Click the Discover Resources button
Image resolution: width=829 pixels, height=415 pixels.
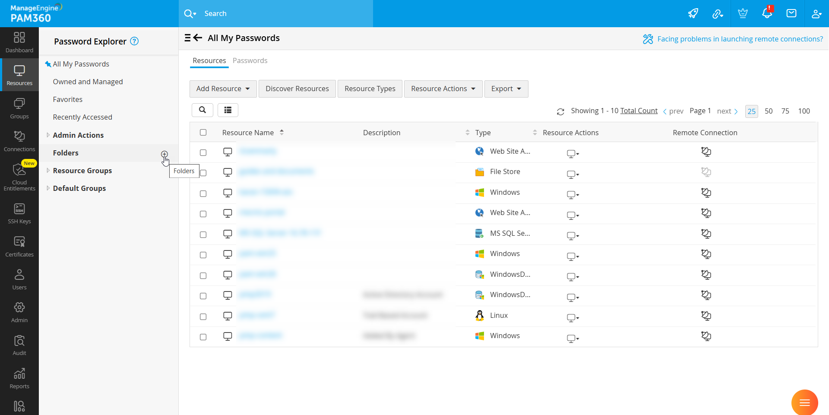click(x=297, y=89)
